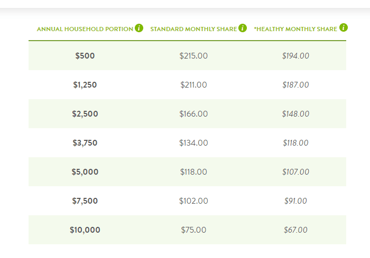The height and width of the screenshot is (258, 370).
Task: Click the $194.00 healthy monthly share
Action: [295, 56]
